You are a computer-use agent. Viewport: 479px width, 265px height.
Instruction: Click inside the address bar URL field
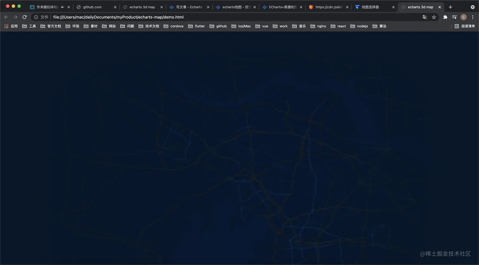coord(127,17)
